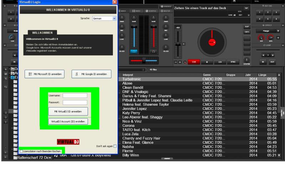The width and height of the screenshot is (285, 178).
Task: Sort tracks by Genre column header
Action: (207, 75)
